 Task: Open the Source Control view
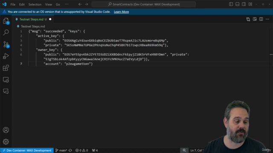point(6,44)
